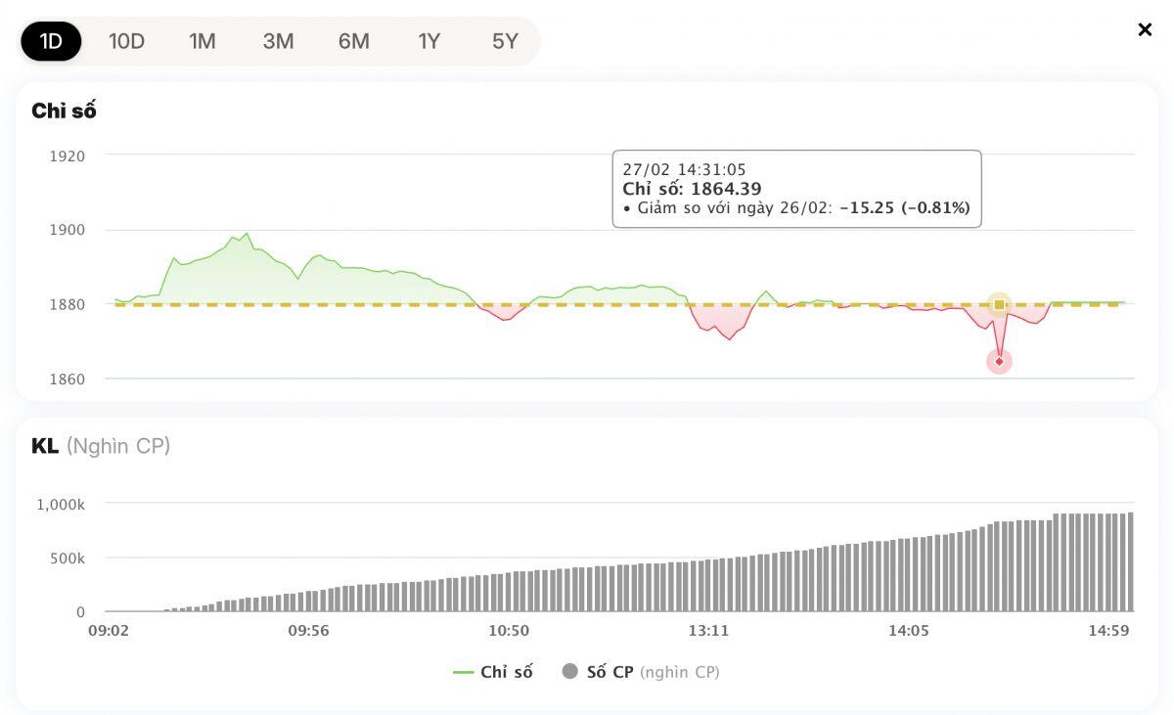Close the chart popup with X
The height and width of the screenshot is (715, 1174).
pyautogui.click(x=1145, y=30)
